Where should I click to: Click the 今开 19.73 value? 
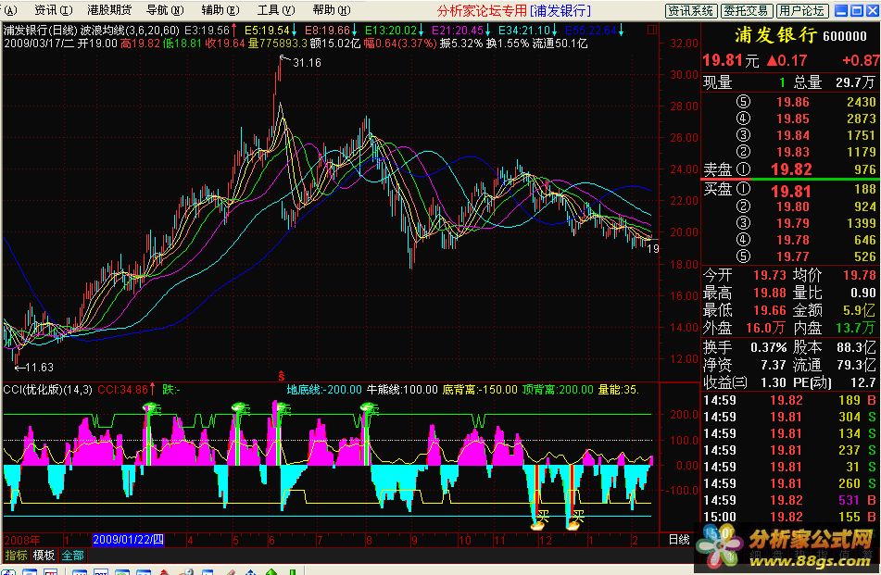pyautogui.click(x=770, y=275)
